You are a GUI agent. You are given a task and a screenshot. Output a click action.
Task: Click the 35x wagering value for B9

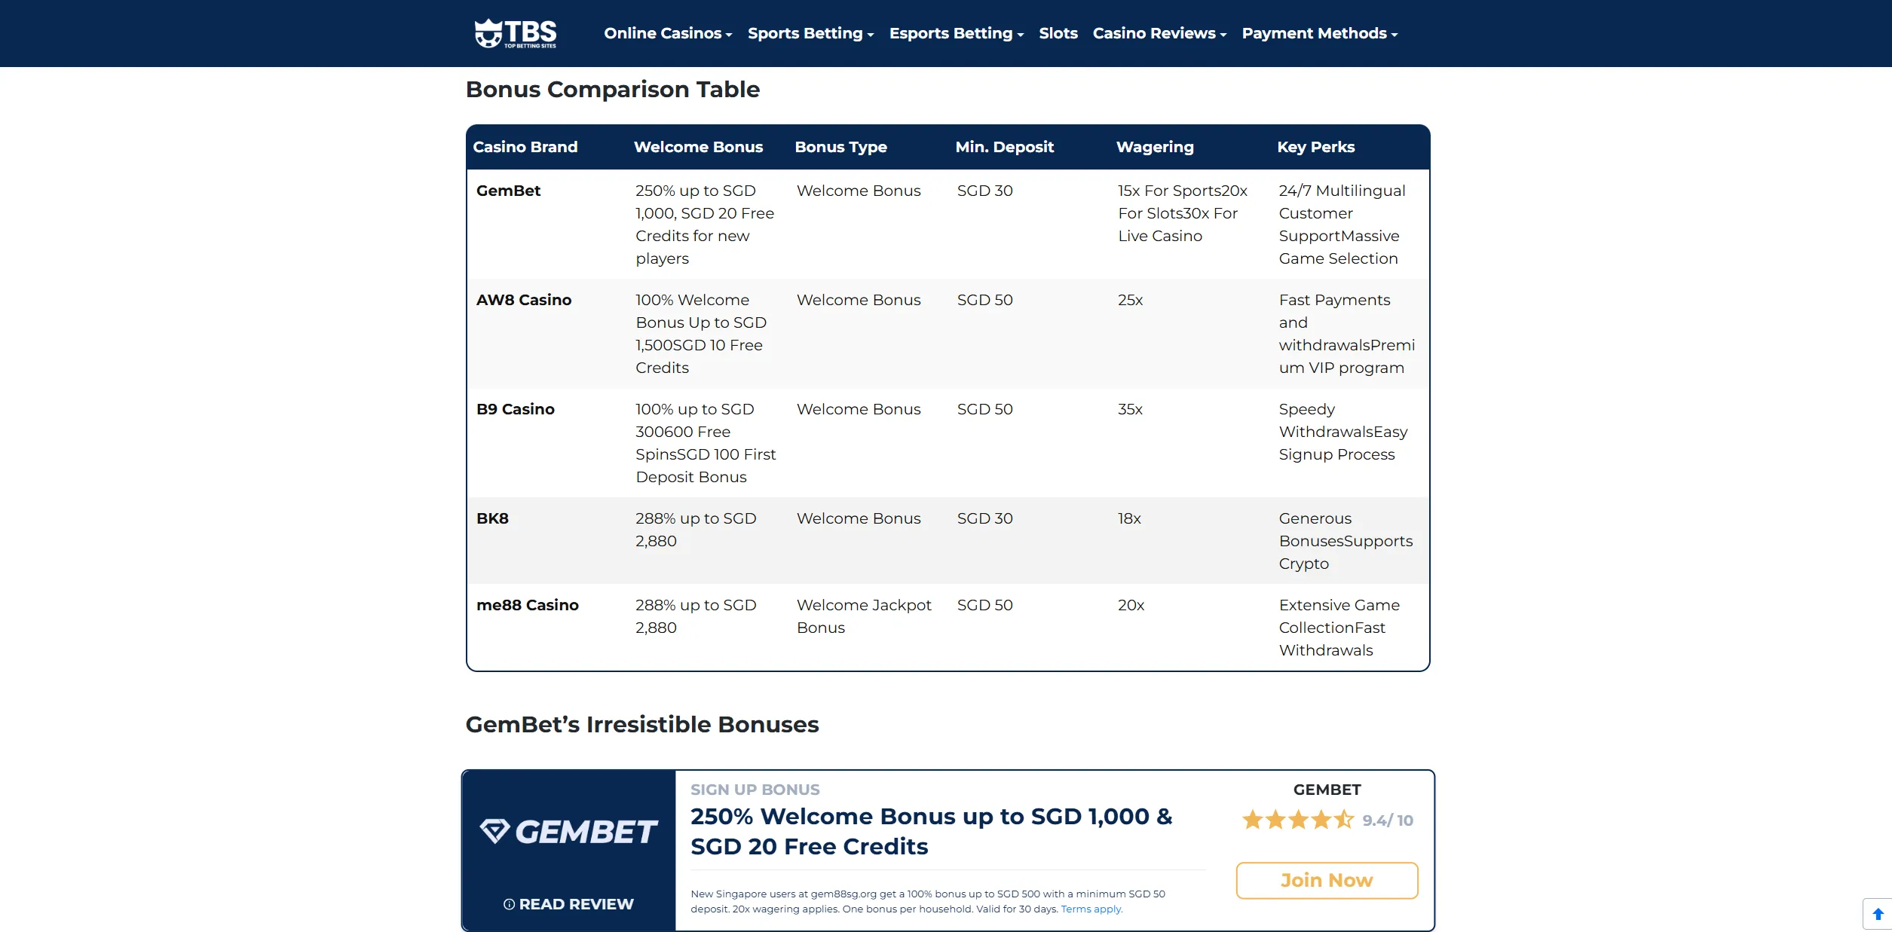pyautogui.click(x=1130, y=409)
